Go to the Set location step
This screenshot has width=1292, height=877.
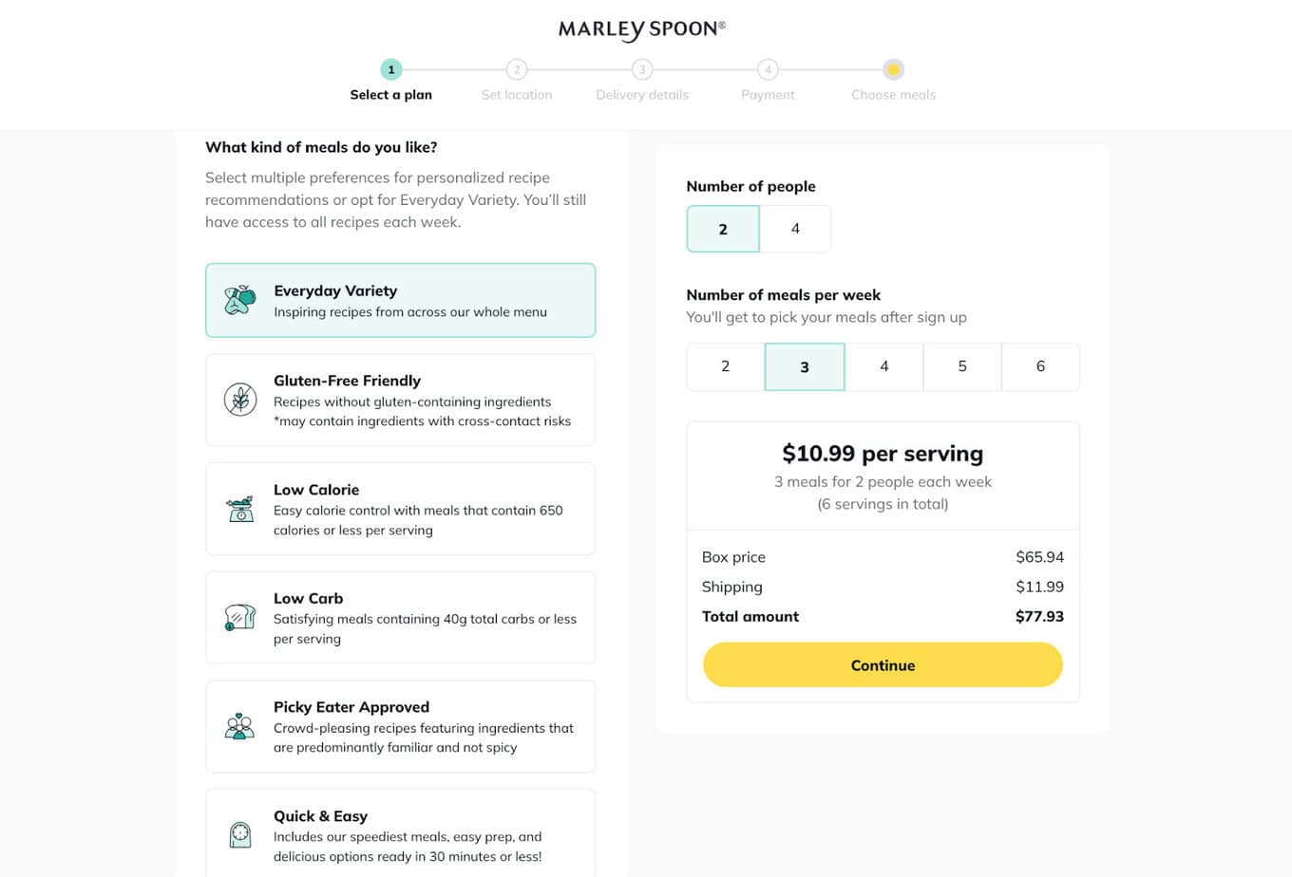click(x=517, y=69)
